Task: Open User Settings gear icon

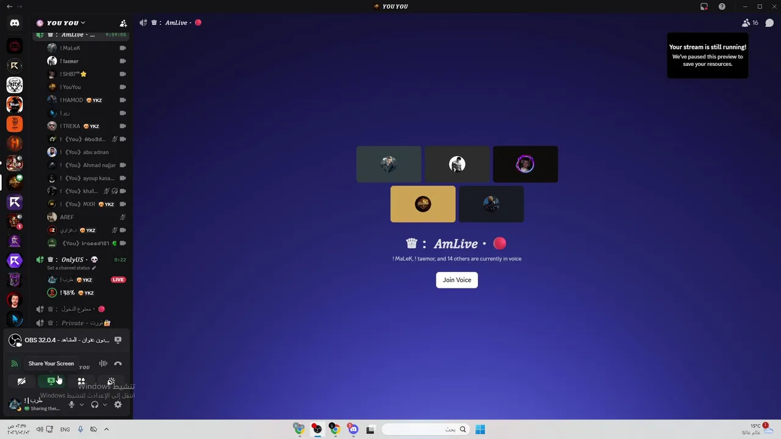Action: click(118, 404)
